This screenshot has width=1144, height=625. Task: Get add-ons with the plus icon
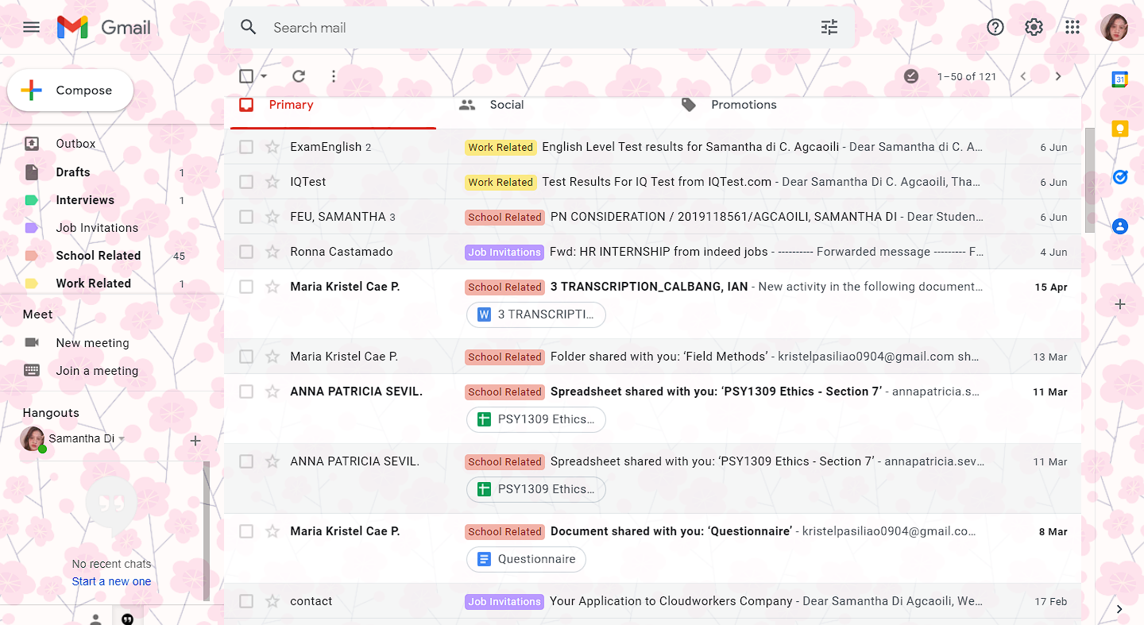click(1120, 304)
